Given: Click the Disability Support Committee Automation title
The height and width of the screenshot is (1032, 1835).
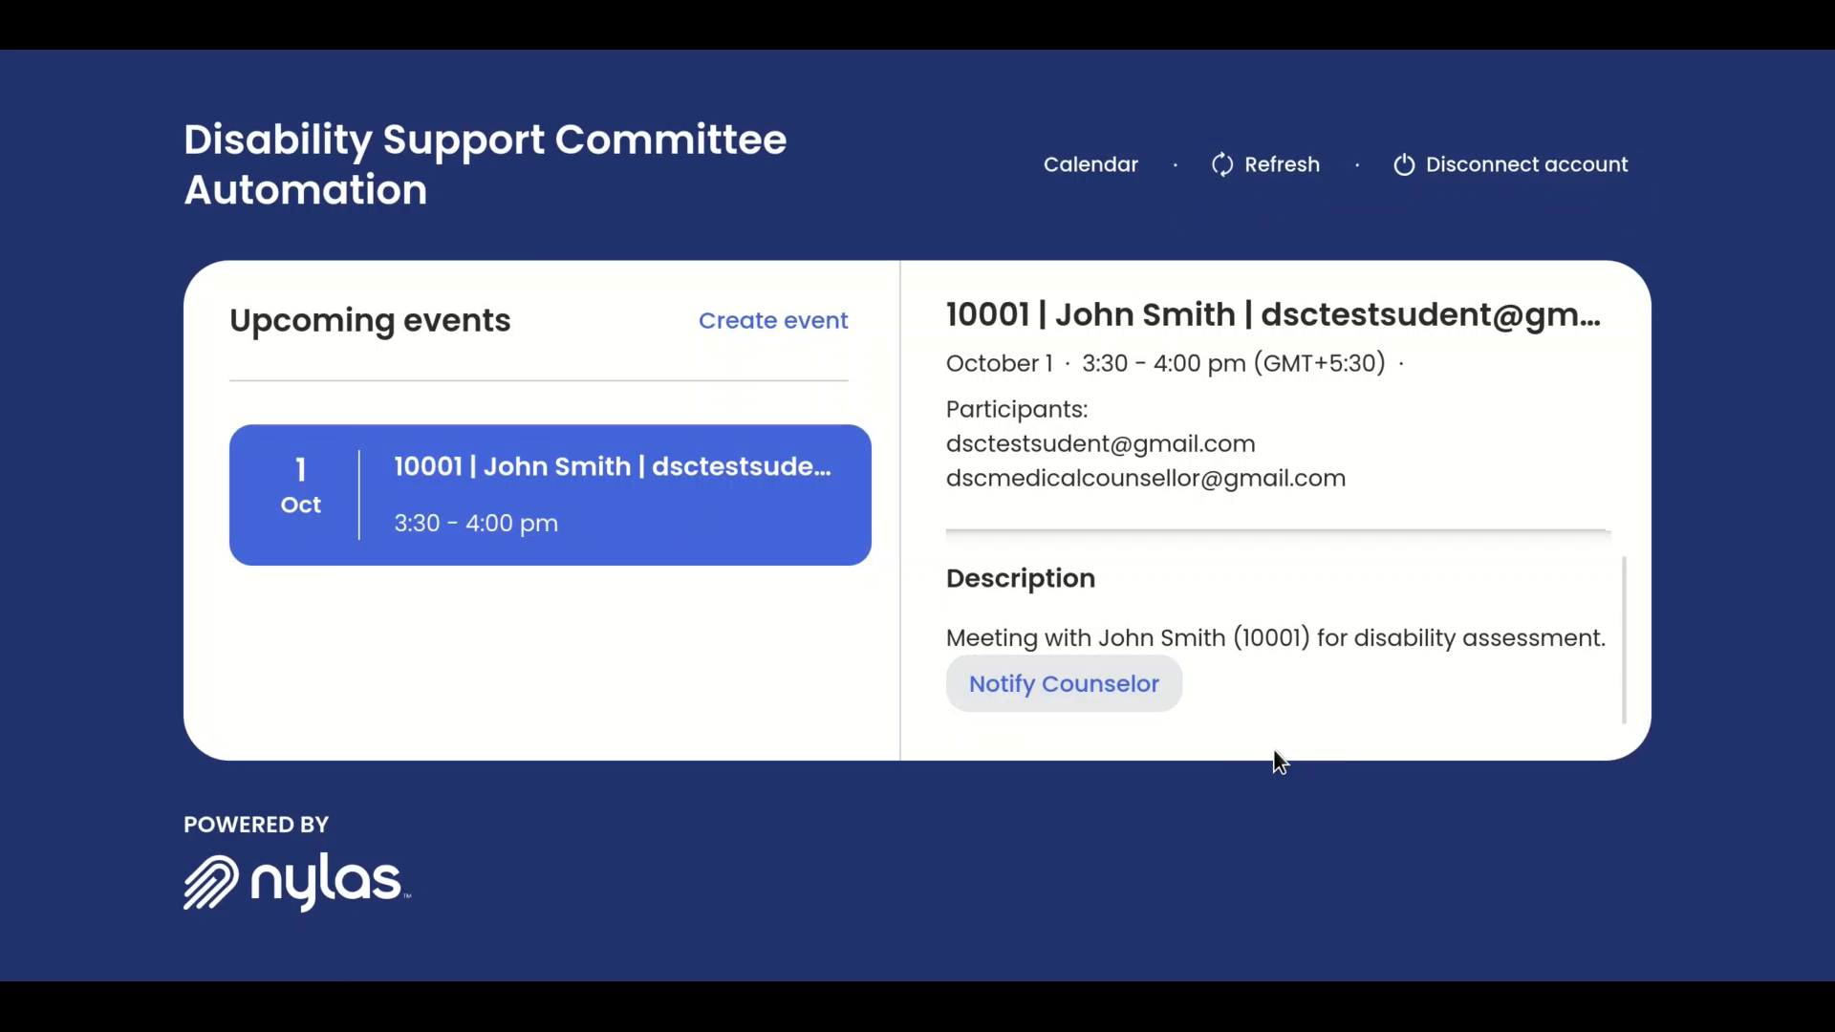Looking at the screenshot, I should (485, 164).
